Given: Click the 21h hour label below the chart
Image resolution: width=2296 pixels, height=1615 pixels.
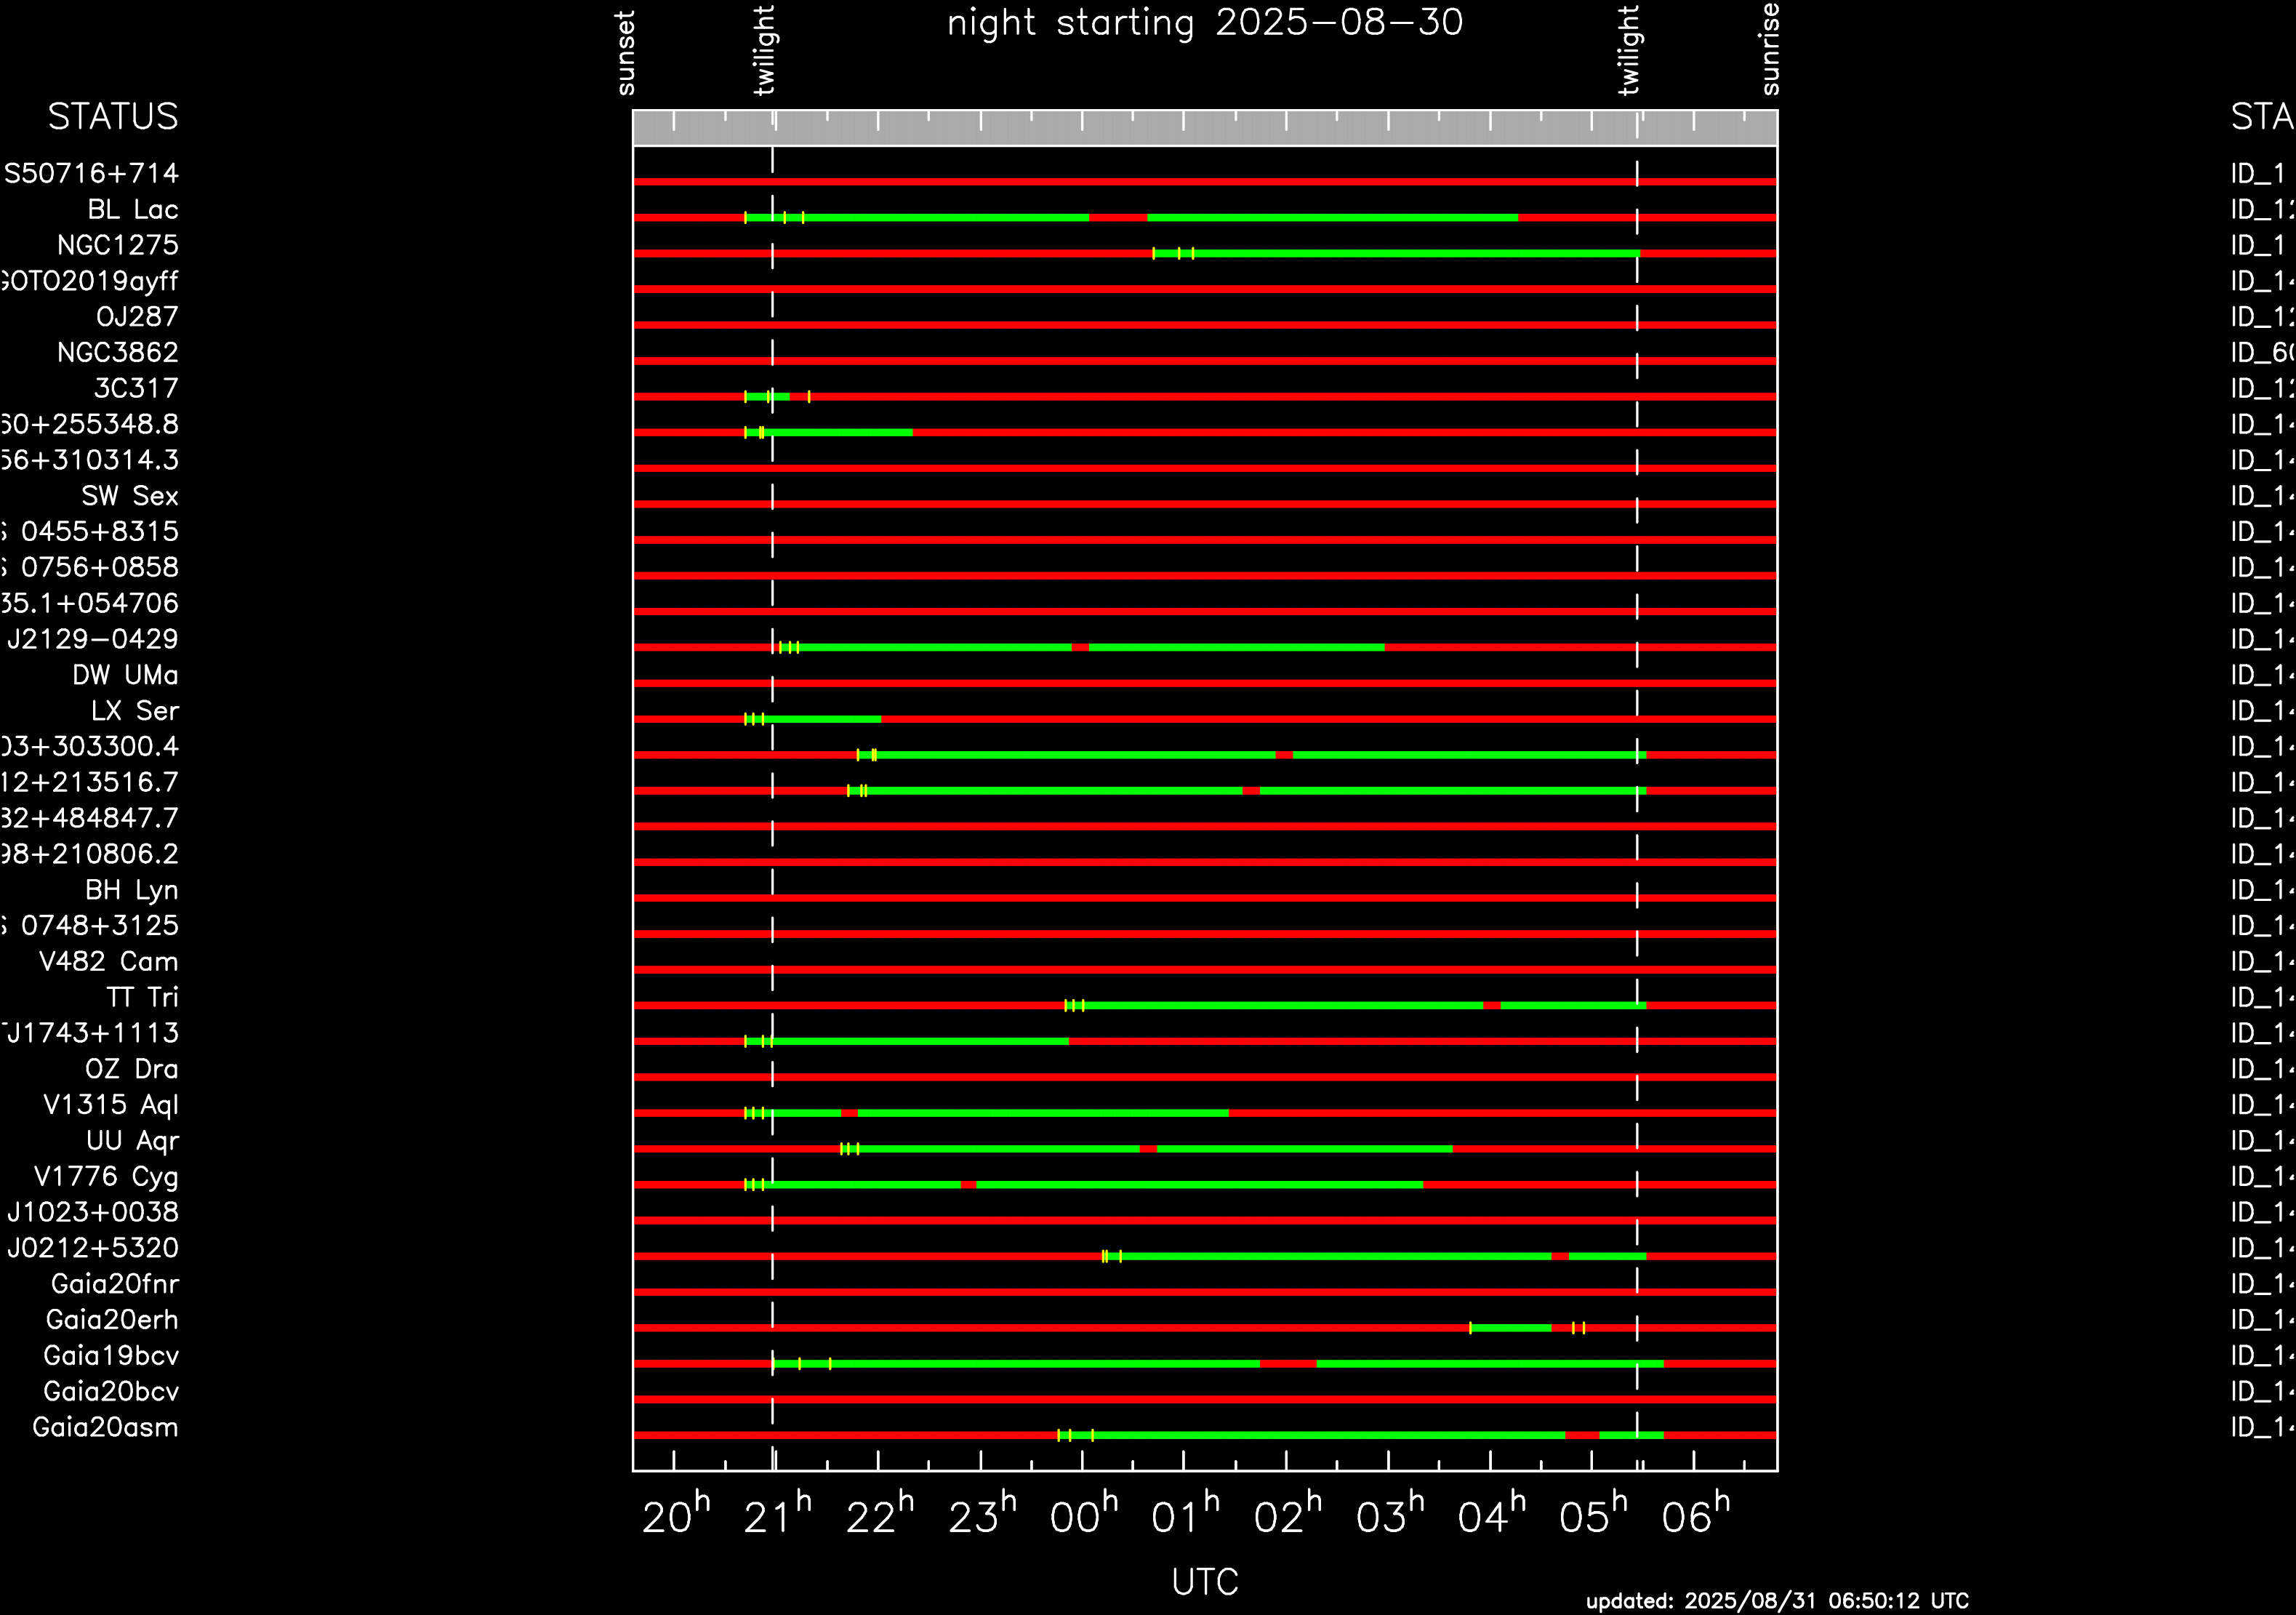Looking at the screenshot, I should (x=777, y=1517).
